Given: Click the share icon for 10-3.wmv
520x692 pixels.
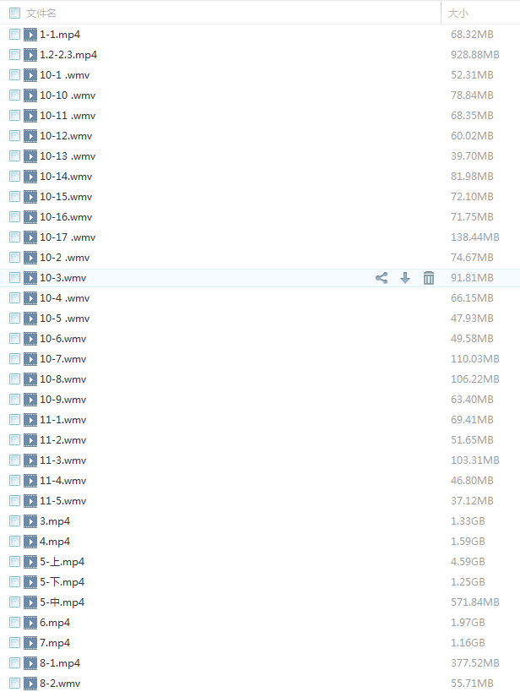Looking at the screenshot, I should (382, 278).
